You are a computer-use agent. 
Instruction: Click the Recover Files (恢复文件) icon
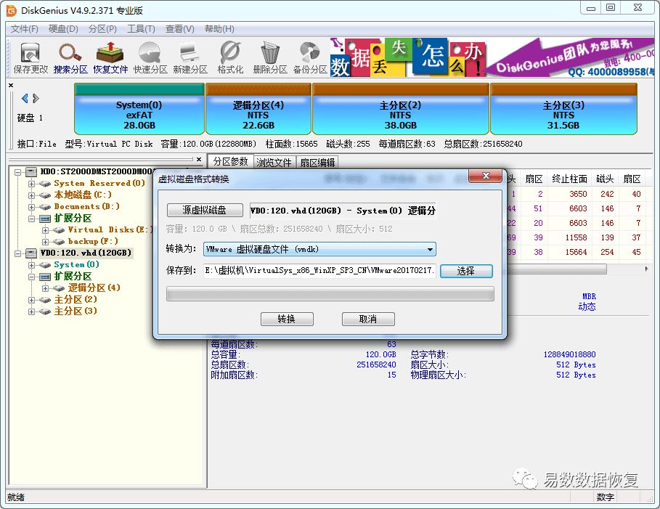pos(110,57)
